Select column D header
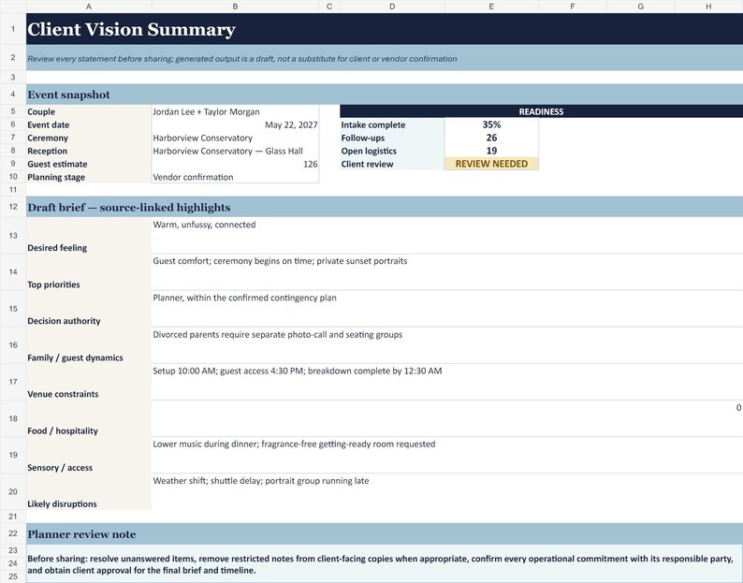This screenshot has width=743, height=583. point(392,7)
